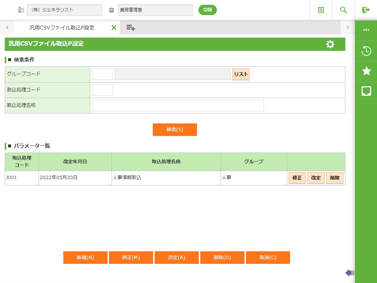Click the 検索(S) search button
This screenshot has height=283, width=377.
click(175, 130)
